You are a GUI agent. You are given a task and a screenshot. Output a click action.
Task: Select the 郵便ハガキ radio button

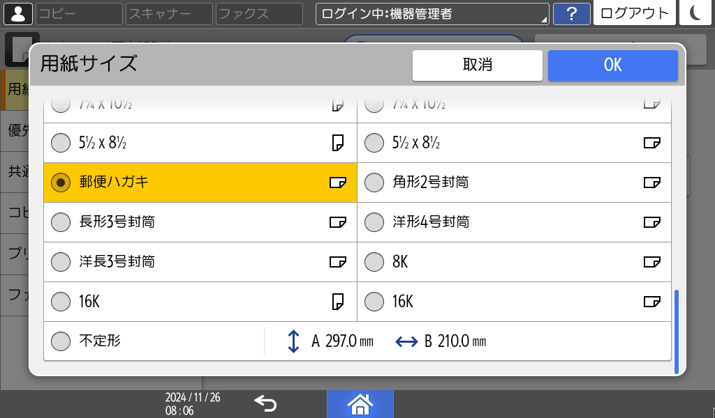click(61, 182)
